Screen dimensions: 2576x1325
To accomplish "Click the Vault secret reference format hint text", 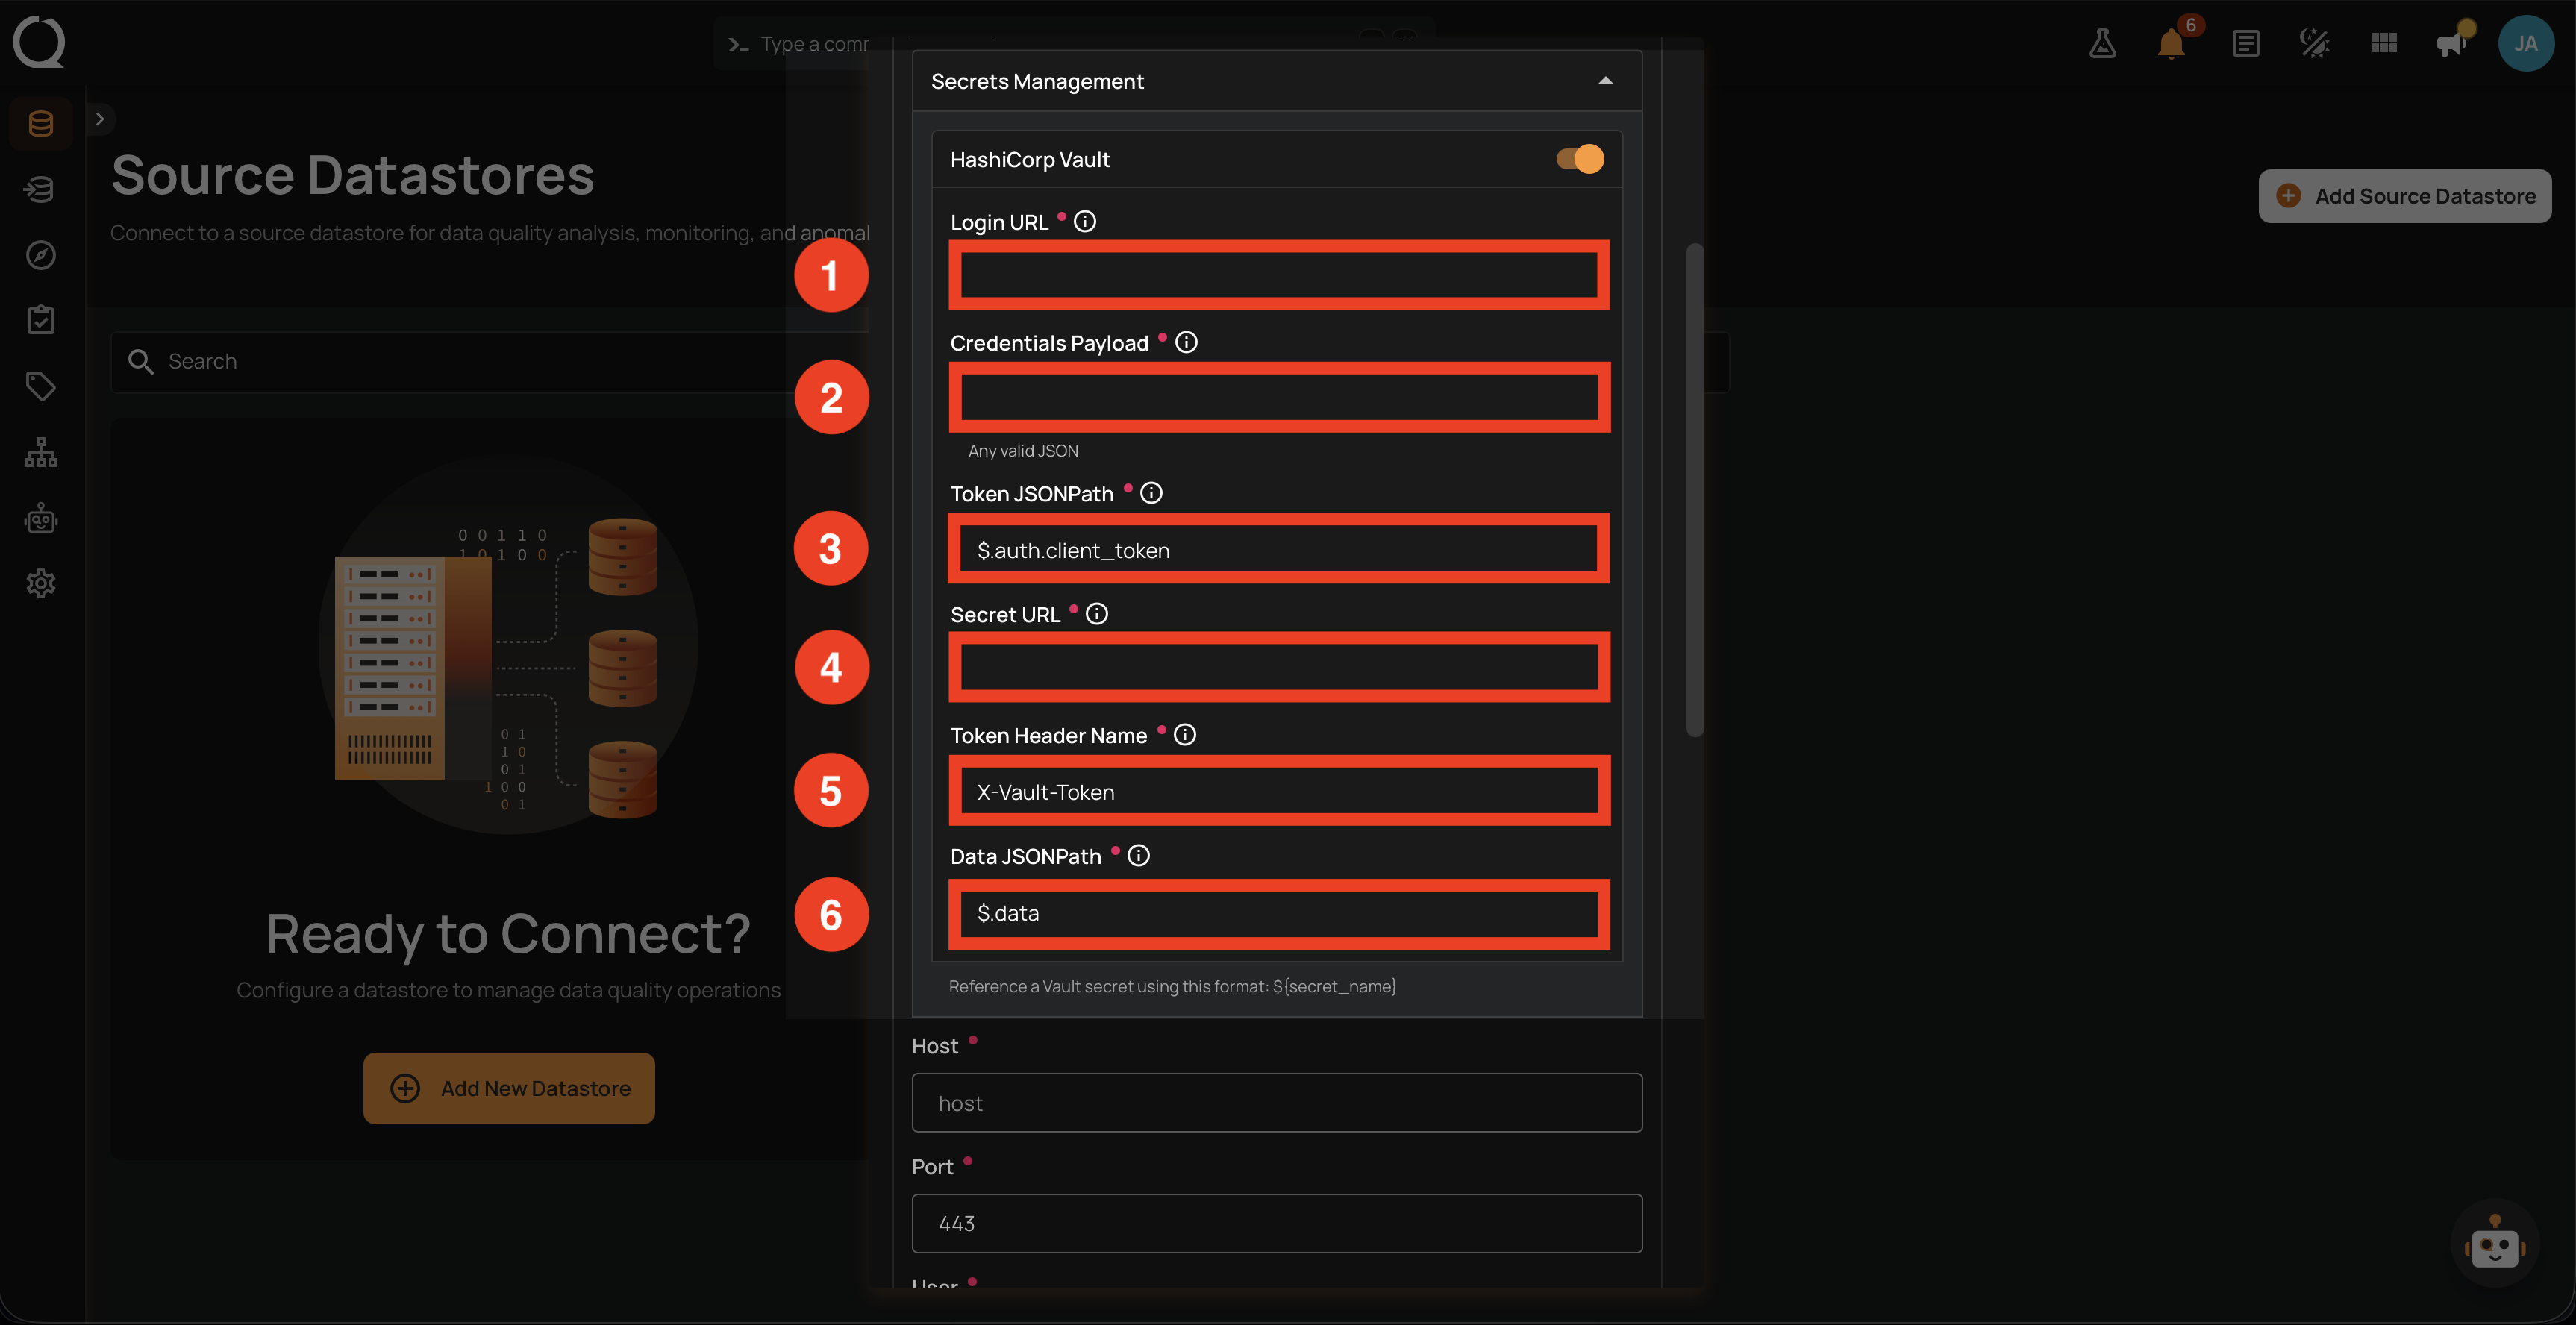I will pos(1172,986).
